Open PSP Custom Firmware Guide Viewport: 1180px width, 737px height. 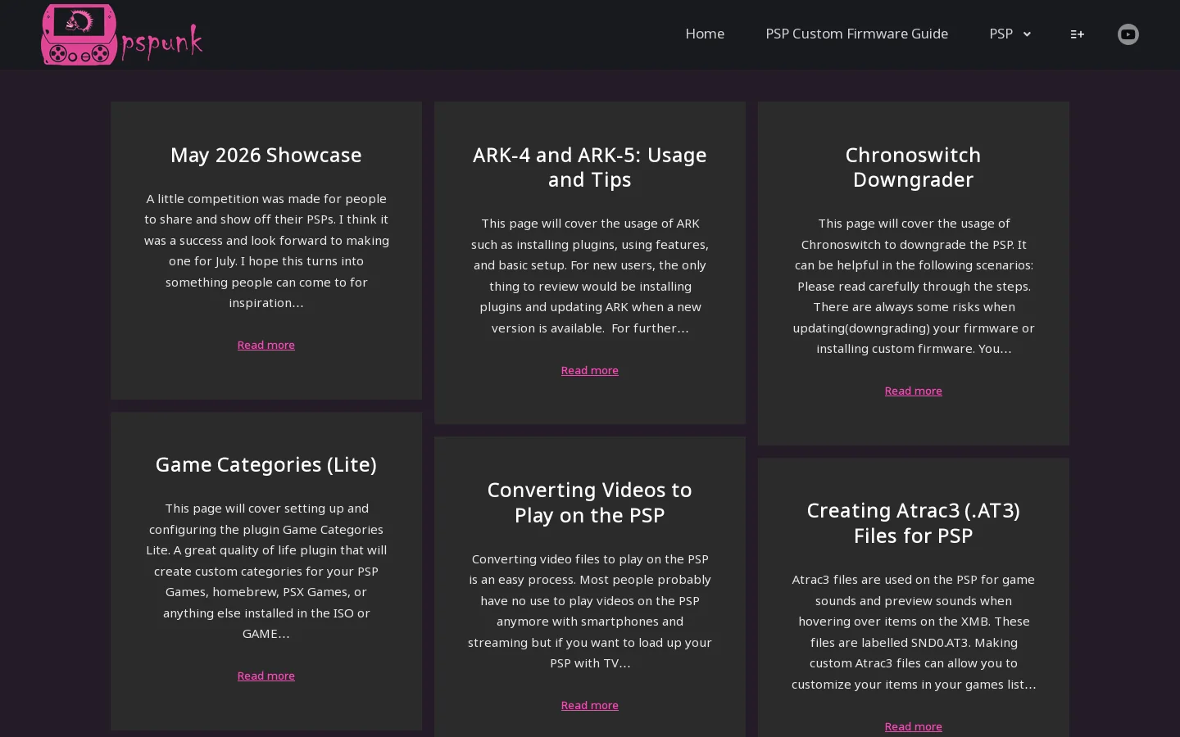point(856,34)
